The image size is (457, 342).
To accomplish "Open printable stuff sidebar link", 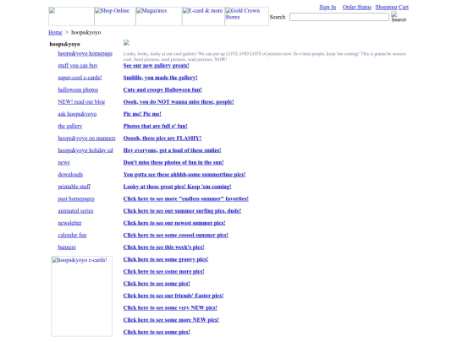I will [74, 187].
